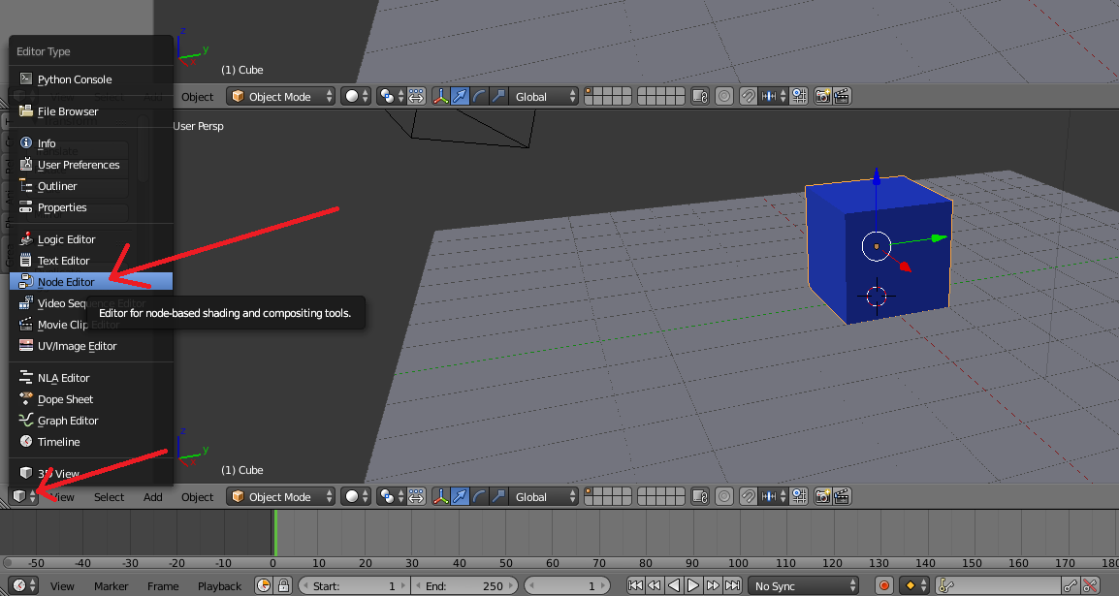Choose Dope Sheet editor type
Screen dimensions: 1119x596
90,399
